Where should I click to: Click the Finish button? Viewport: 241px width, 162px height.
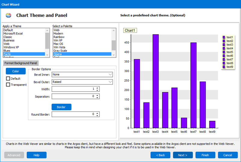[x=205, y=155]
